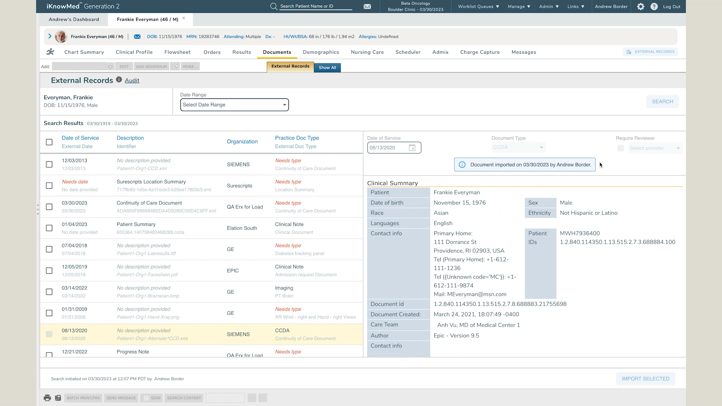Check the 07/04/2018 GE Labresults record
The image size is (722, 406).
(49, 249)
